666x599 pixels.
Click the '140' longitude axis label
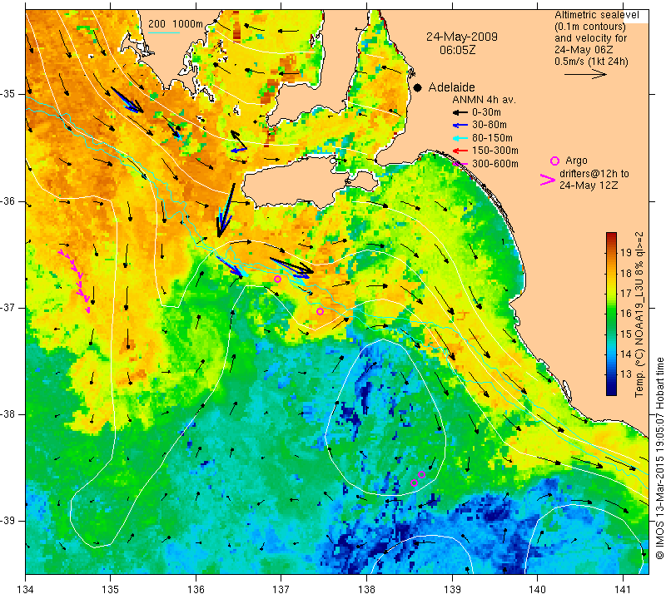click(537, 589)
